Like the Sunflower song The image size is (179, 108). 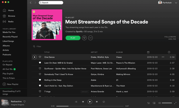40,68
